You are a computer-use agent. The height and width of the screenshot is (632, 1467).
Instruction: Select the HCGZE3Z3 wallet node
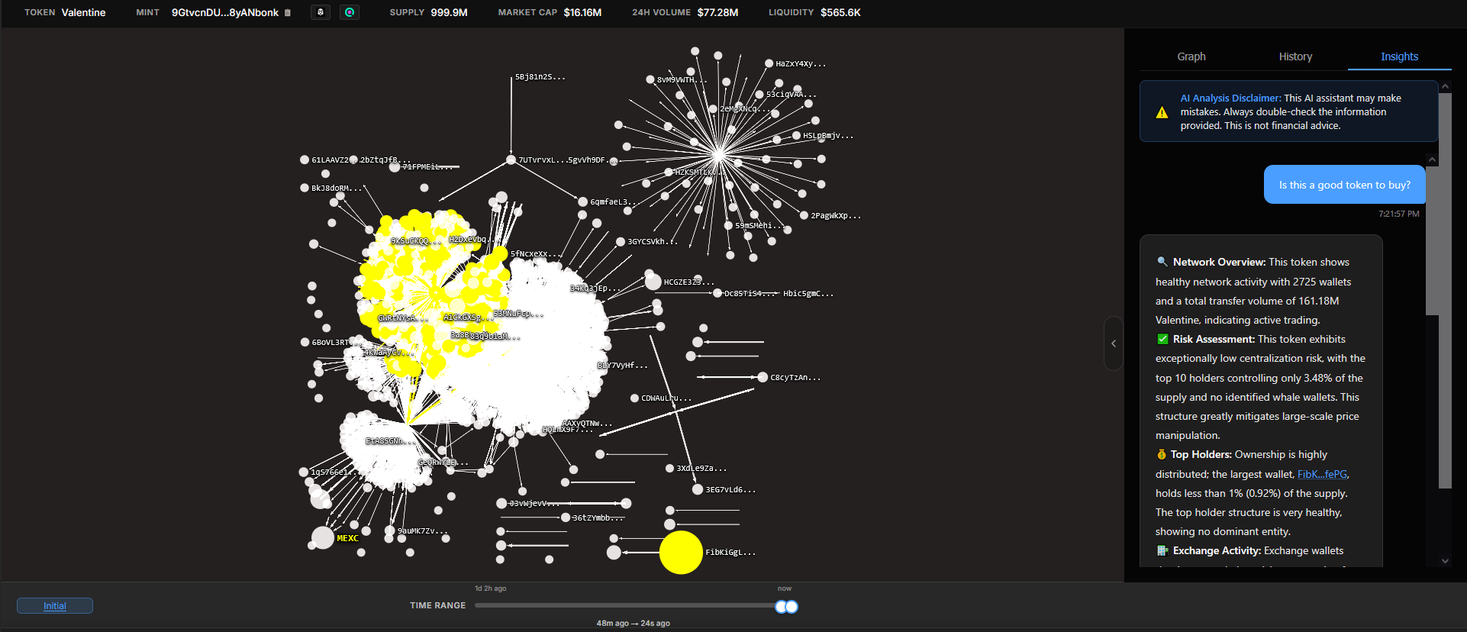(x=653, y=282)
